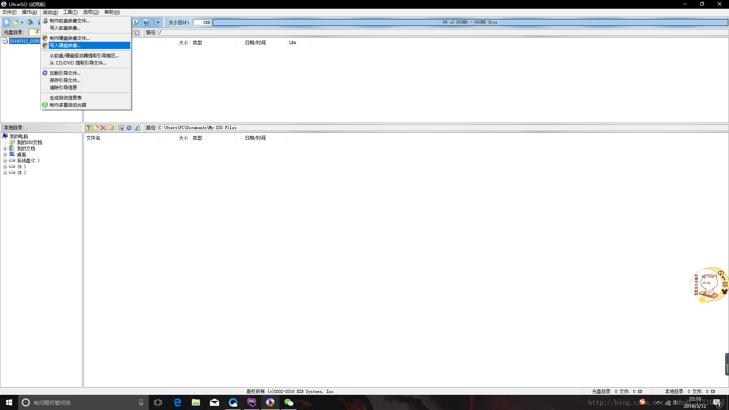This screenshot has width=729, height=410.
Task: Sort local files by 日期/时间 column header
Action: (264, 138)
